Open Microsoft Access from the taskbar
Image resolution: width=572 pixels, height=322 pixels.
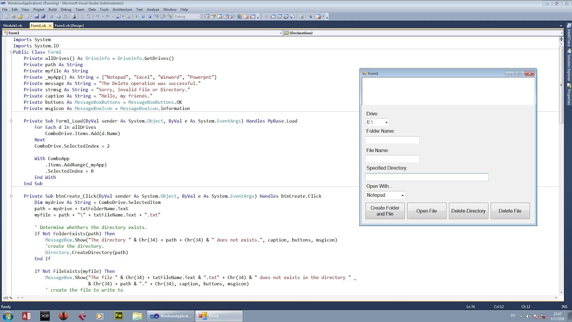[26, 316]
